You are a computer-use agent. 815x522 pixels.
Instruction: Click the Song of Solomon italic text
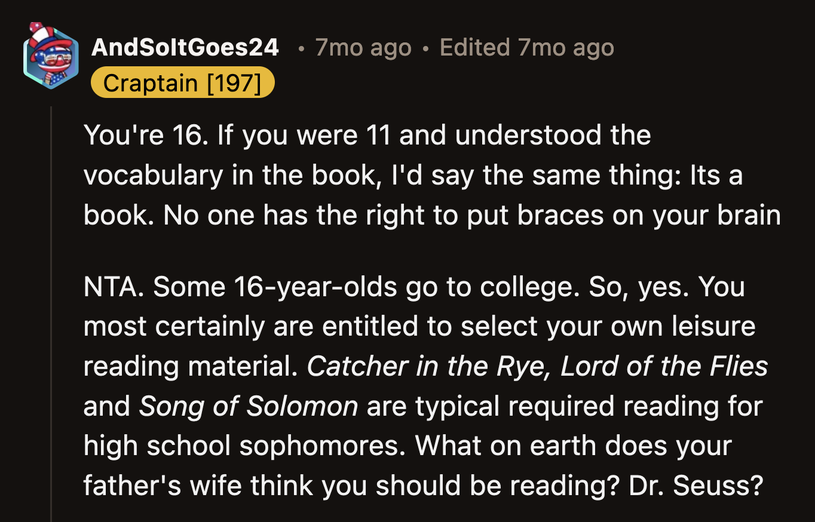[x=249, y=406]
